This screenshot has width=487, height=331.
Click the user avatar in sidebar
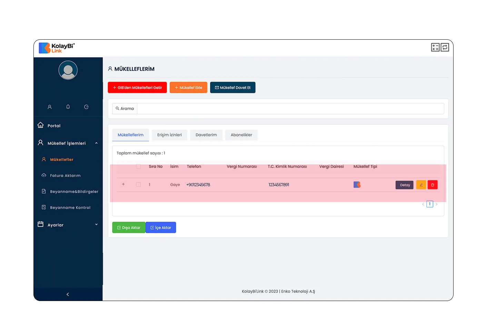tap(68, 70)
